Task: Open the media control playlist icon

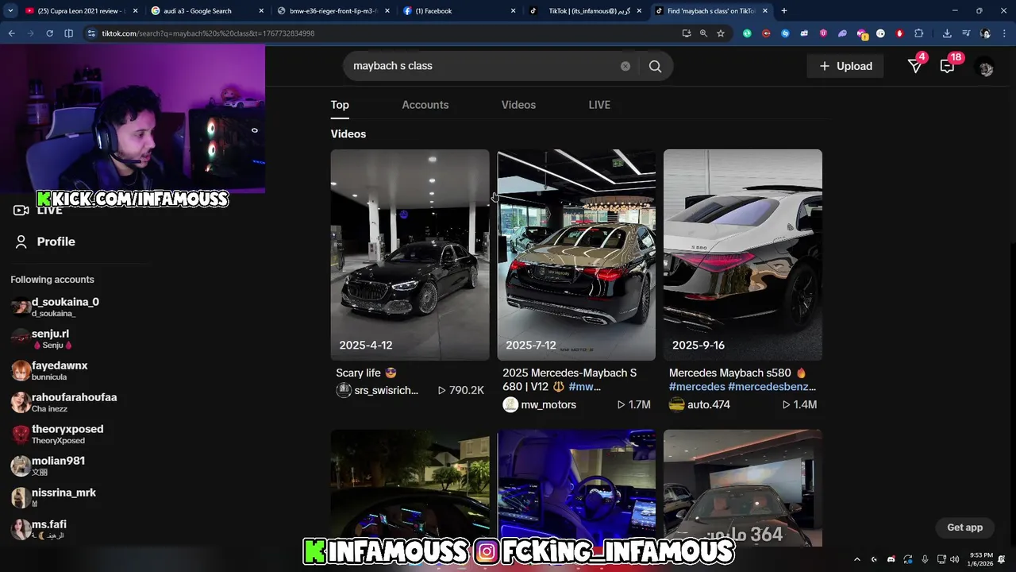Action: pos(966,33)
